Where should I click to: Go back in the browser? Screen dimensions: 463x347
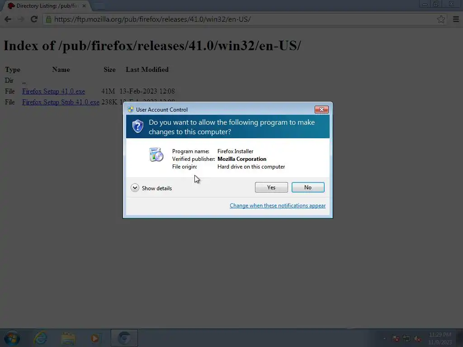tap(8, 19)
